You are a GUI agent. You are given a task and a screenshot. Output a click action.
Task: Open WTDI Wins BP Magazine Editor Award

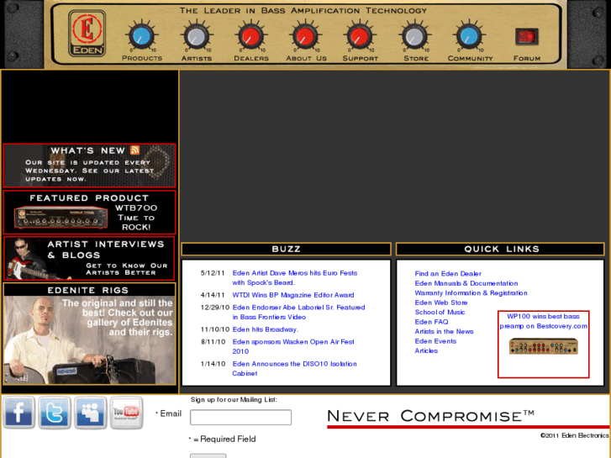293,295
